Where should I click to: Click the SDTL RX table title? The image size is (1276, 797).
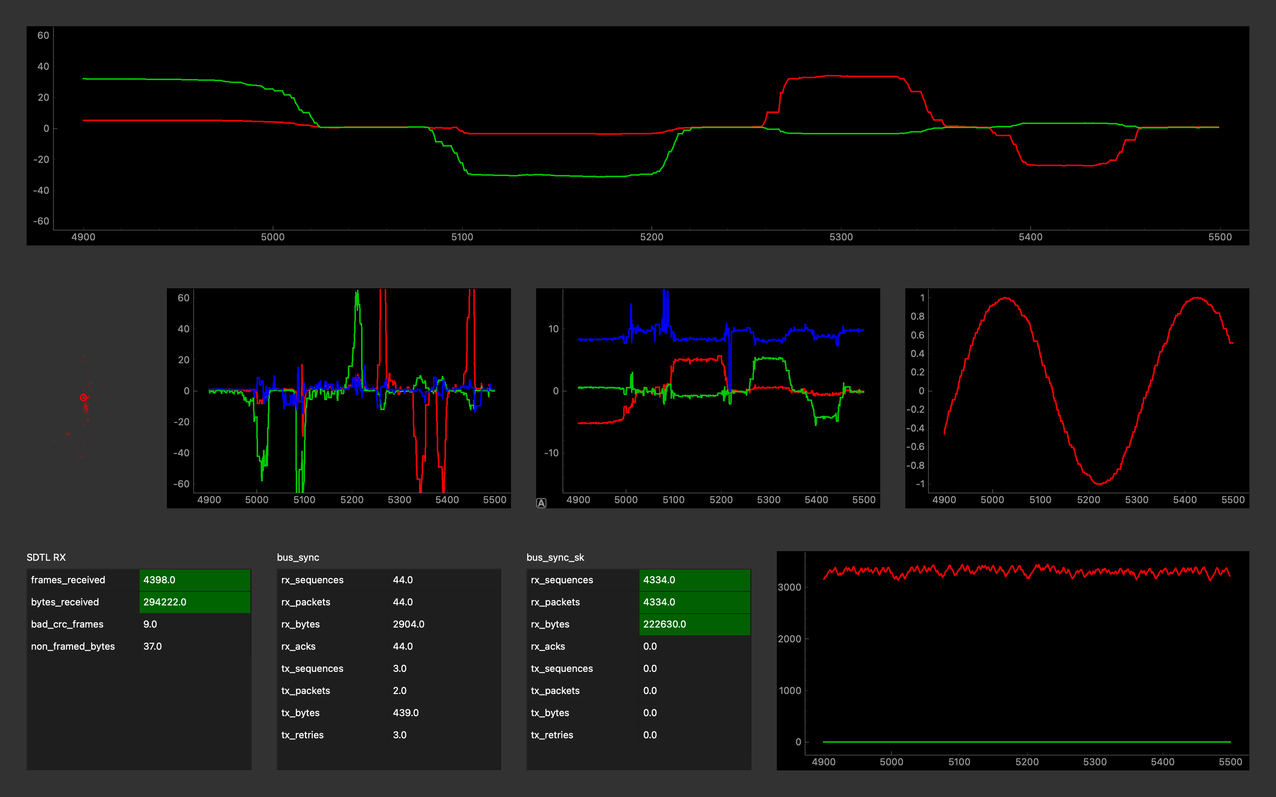click(47, 557)
